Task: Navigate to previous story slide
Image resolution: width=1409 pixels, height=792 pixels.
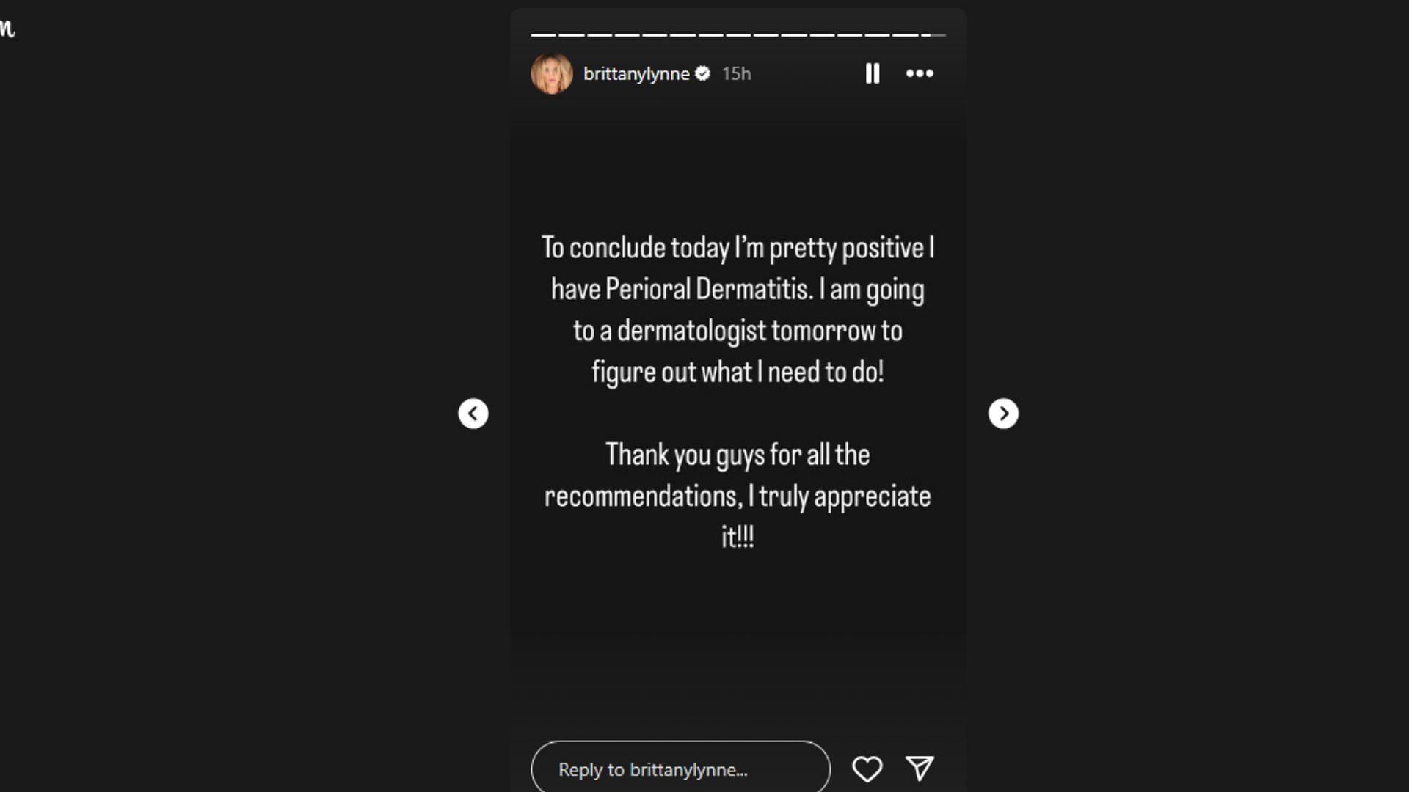Action: point(473,413)
